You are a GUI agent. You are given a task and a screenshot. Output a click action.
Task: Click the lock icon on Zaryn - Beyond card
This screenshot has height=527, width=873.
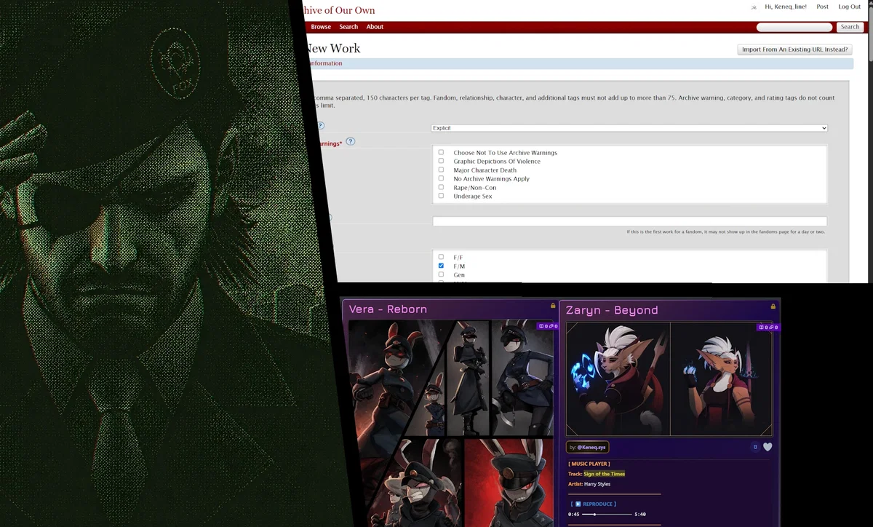[773, 306]
